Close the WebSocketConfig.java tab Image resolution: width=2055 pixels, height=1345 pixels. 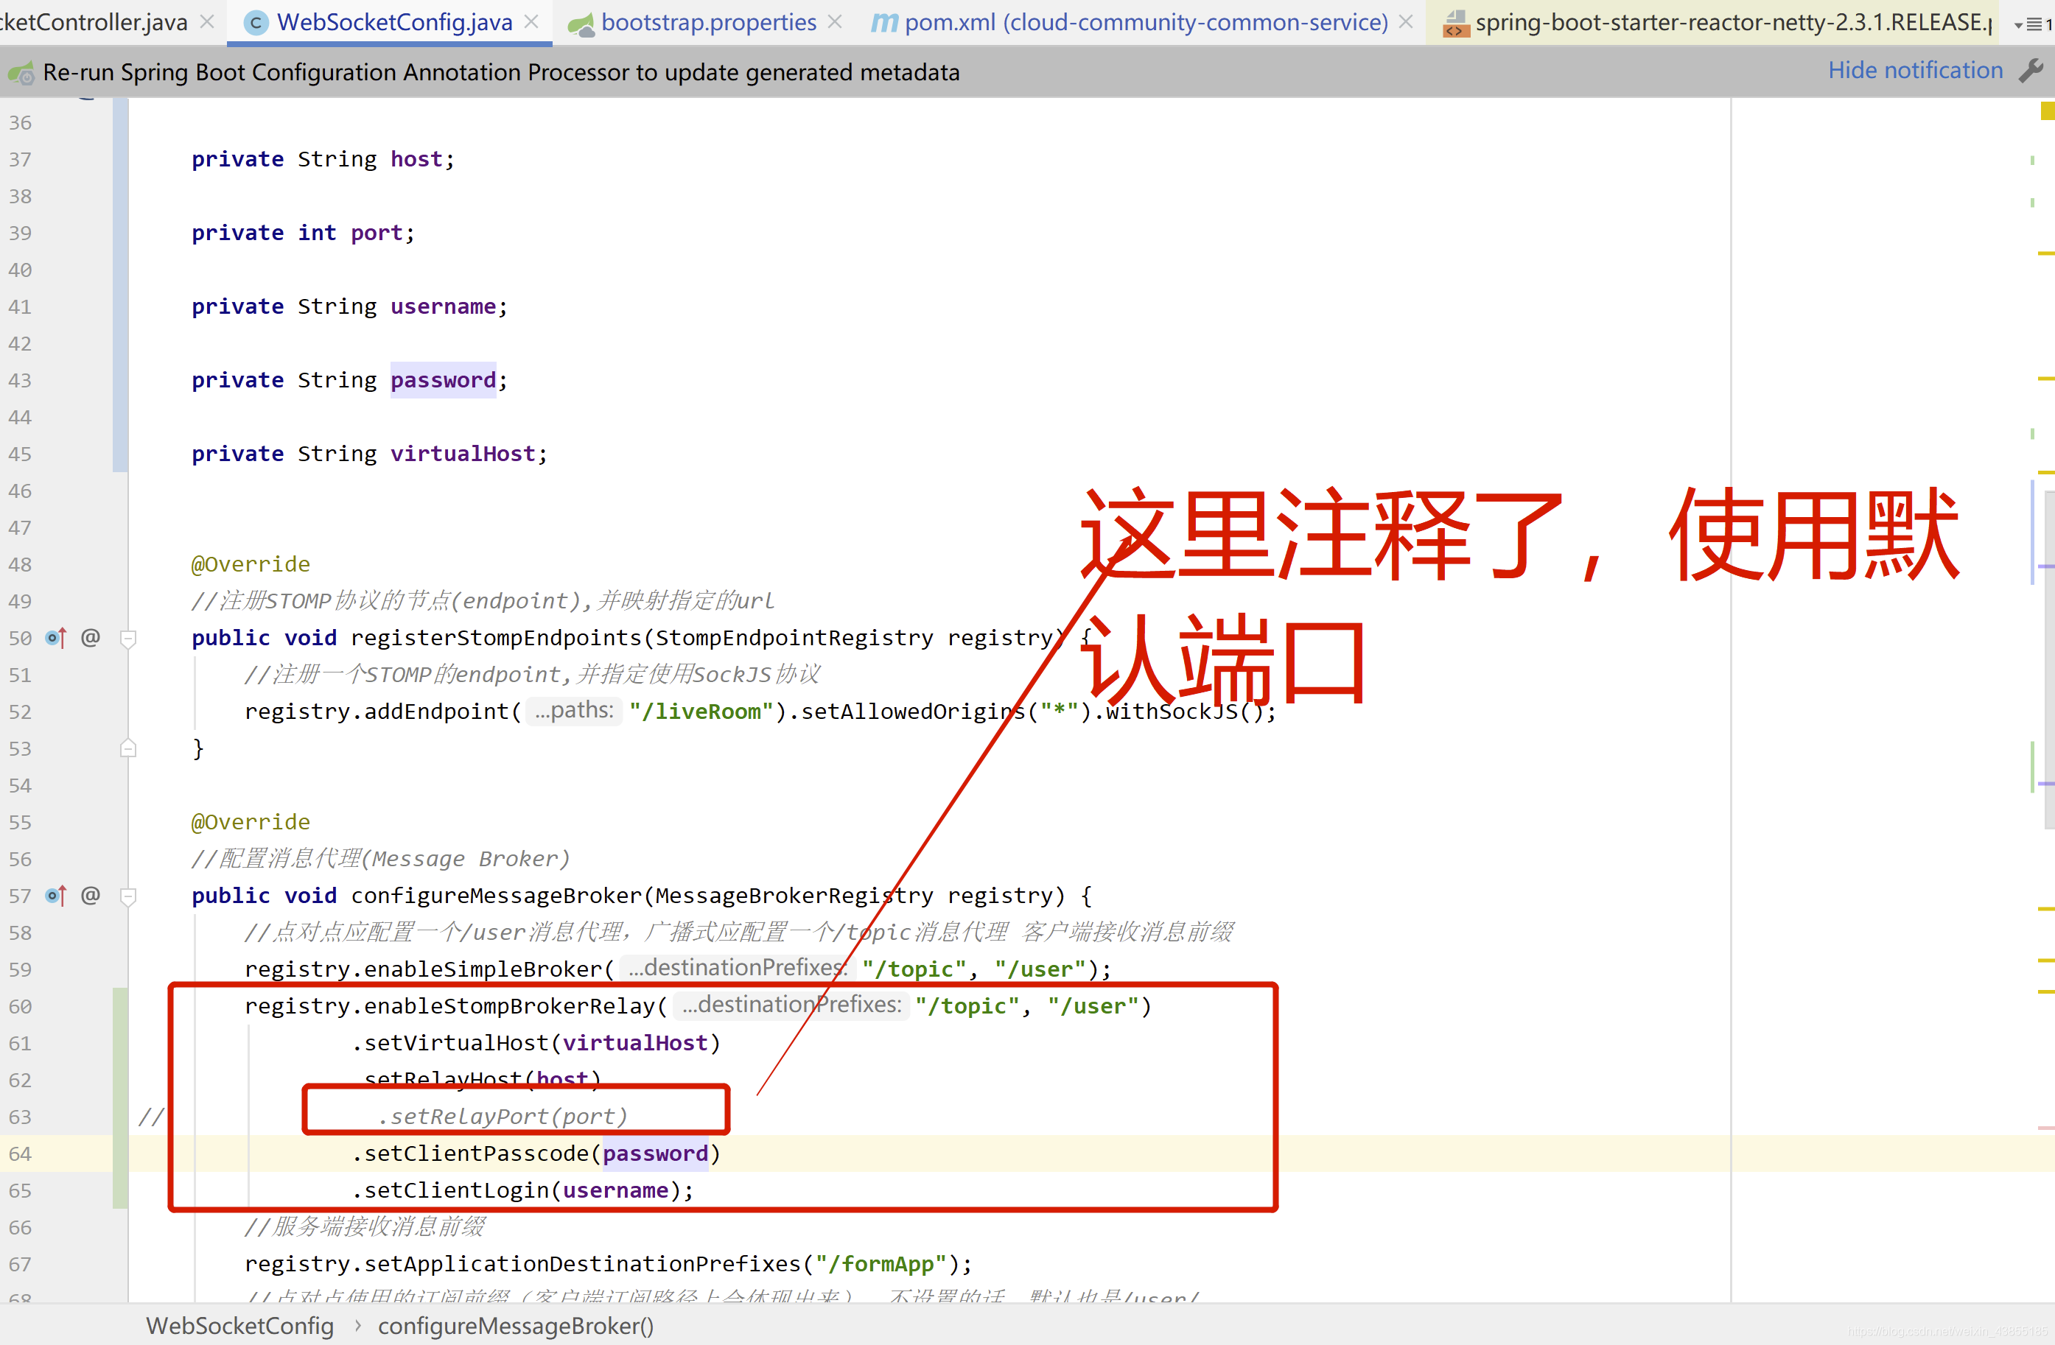[x=532, y=21]
